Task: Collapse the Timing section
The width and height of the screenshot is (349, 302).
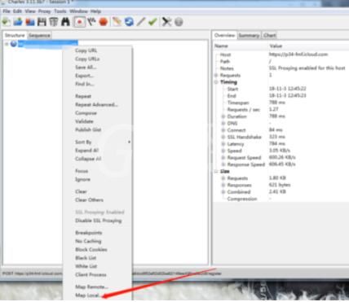Action: tap(216, 82)
